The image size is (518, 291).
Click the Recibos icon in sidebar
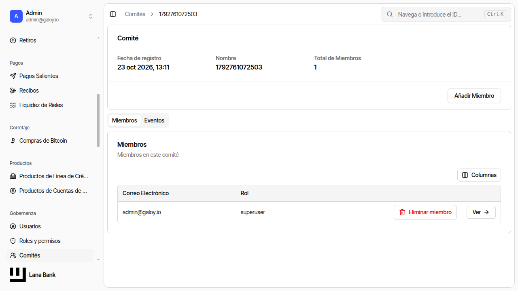13,91
